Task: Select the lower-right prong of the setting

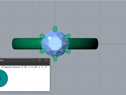Action: [68, 51]
